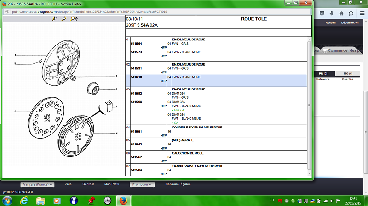This screenshot has width=368, height=206.
Task: Launch Internet Explorer from the taskbar
Action: click(24, 200)
